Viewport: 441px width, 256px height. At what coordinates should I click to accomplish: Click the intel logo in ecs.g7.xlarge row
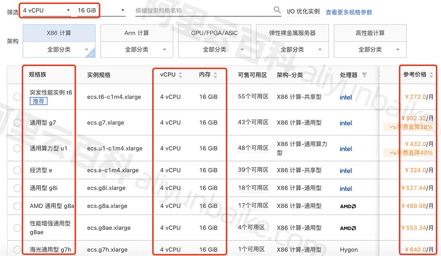(x=346, y=123)
